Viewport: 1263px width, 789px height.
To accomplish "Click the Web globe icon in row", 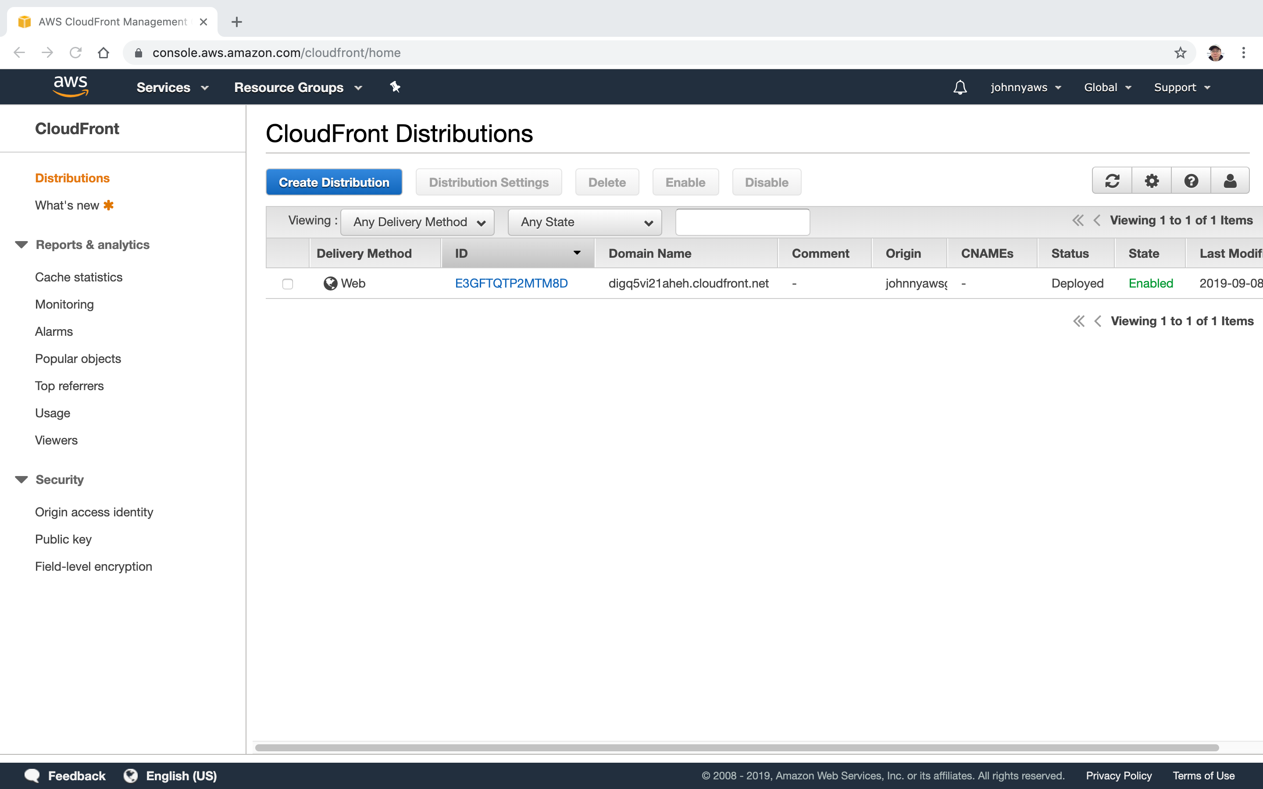I will pyautogui.click(x=330, y=283).
